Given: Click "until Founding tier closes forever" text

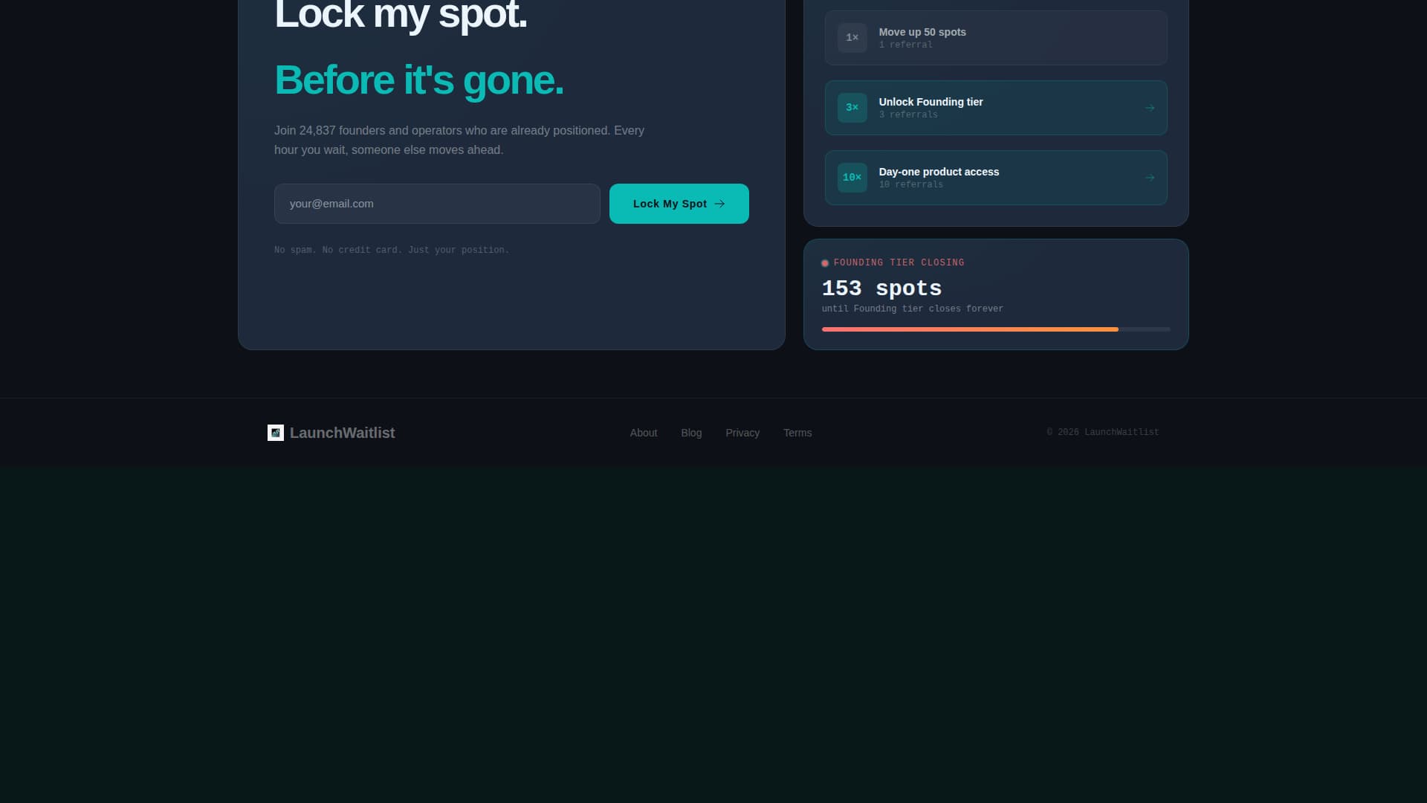Looking at the screenshot, I should (x=912, y=309).
